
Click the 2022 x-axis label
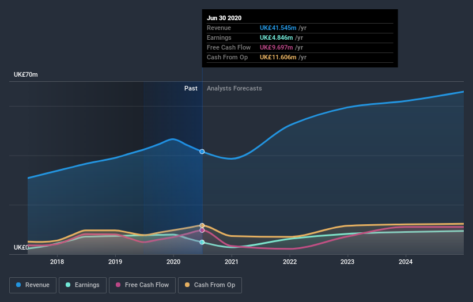[x=290, y=262]
